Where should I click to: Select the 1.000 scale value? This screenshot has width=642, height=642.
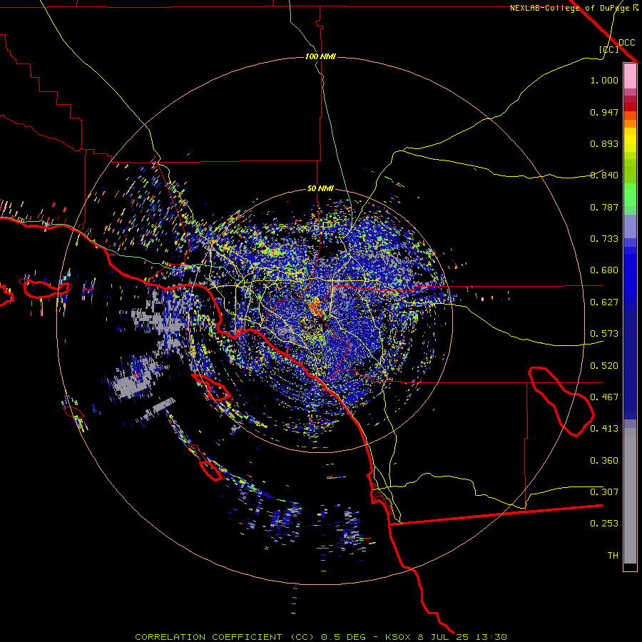[x=604, y=80]
